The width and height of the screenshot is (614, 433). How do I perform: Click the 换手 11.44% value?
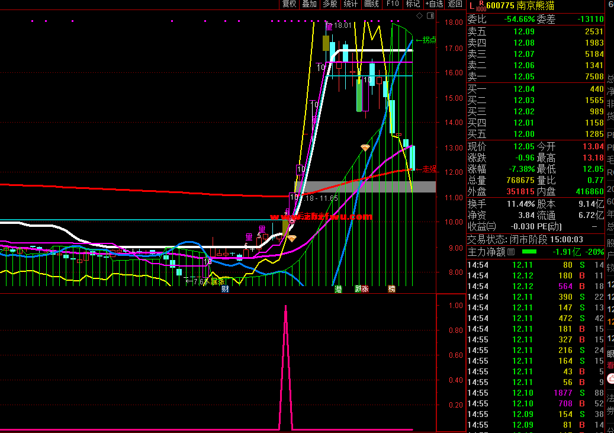point(520,204)
